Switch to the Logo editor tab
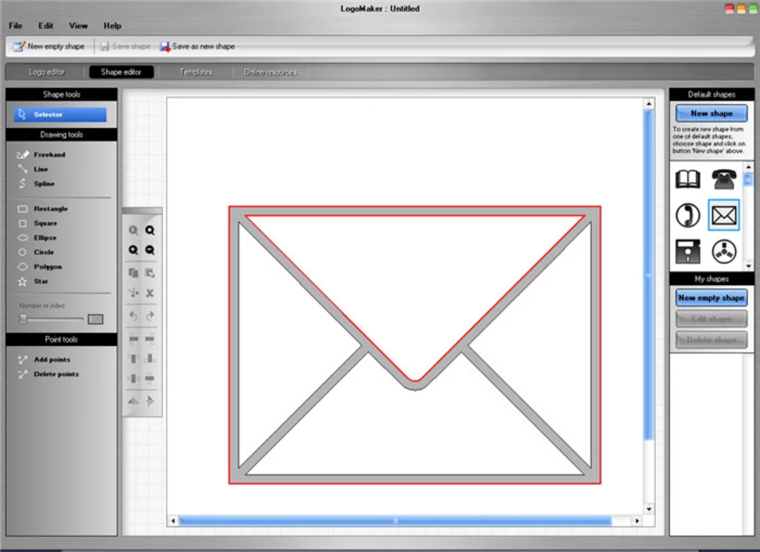The image size is (760, 552). [46, 72]
